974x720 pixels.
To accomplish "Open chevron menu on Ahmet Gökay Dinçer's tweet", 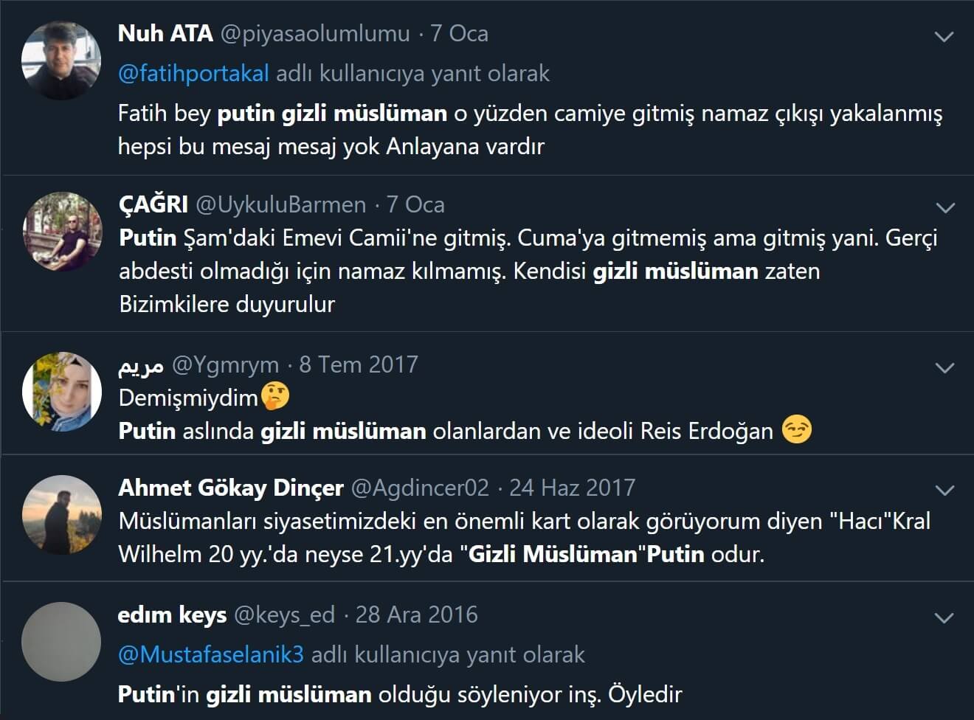I will click(x=944, y=490).
